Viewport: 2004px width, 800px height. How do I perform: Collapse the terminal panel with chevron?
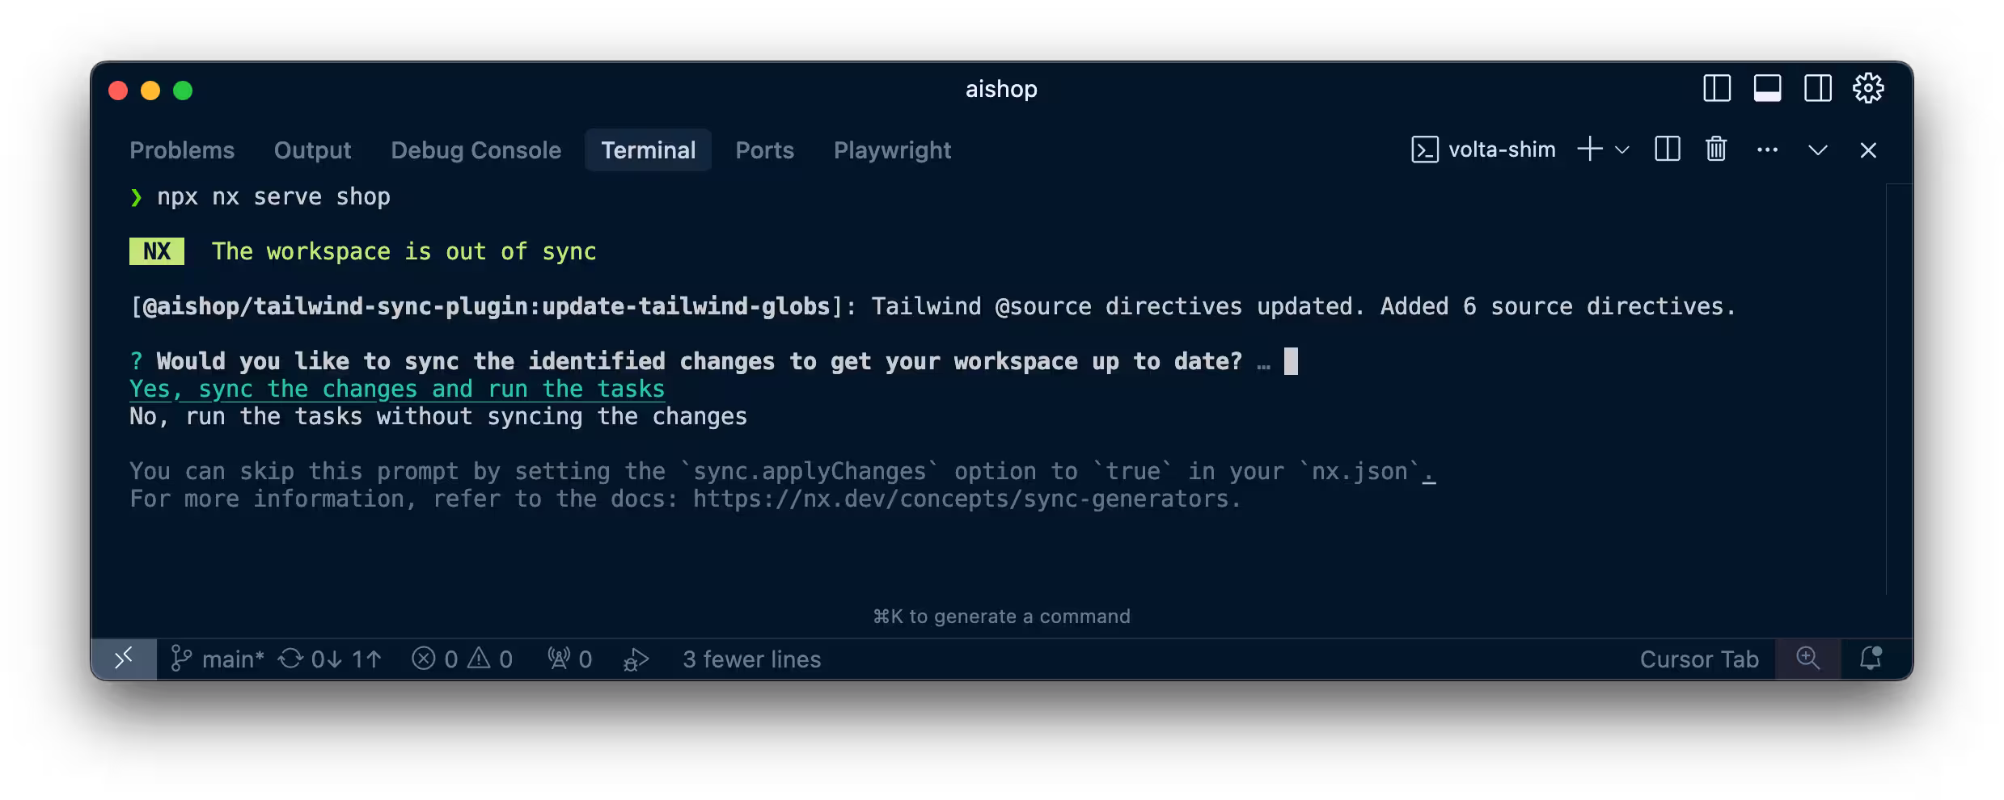coord(1818,149)
